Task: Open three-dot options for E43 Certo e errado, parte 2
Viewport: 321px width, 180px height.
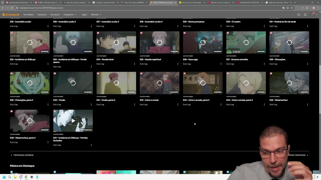Action: pyautogui.click(x=221, y=104)
